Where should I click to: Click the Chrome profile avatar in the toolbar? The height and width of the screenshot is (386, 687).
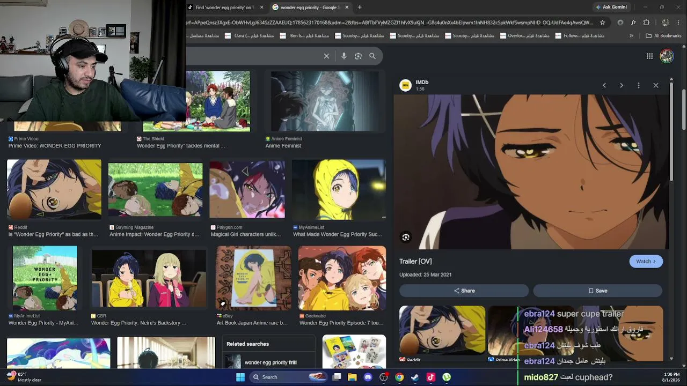coord(666,23)
